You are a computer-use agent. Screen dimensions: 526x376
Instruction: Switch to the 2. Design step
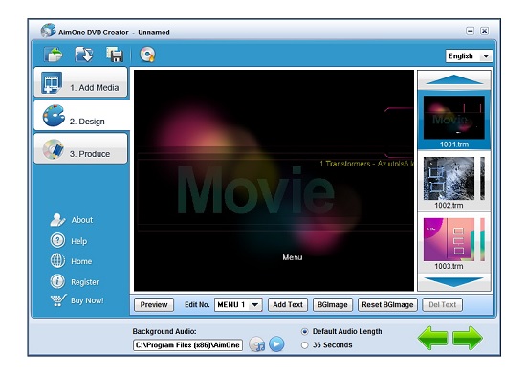(81, 116)
